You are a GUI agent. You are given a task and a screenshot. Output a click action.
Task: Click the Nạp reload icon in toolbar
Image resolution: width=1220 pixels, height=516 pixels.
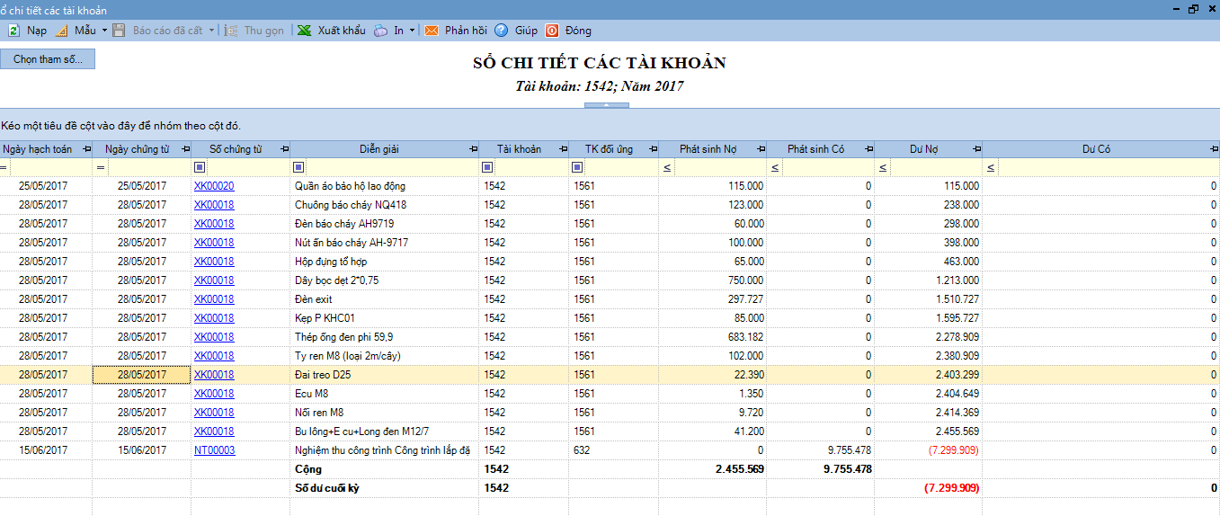13,31
